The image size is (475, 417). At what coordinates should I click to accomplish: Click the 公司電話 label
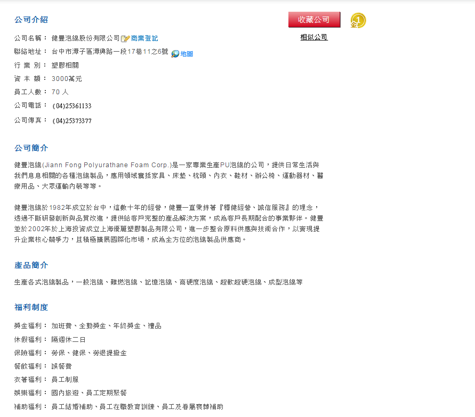tap(30, 105)
